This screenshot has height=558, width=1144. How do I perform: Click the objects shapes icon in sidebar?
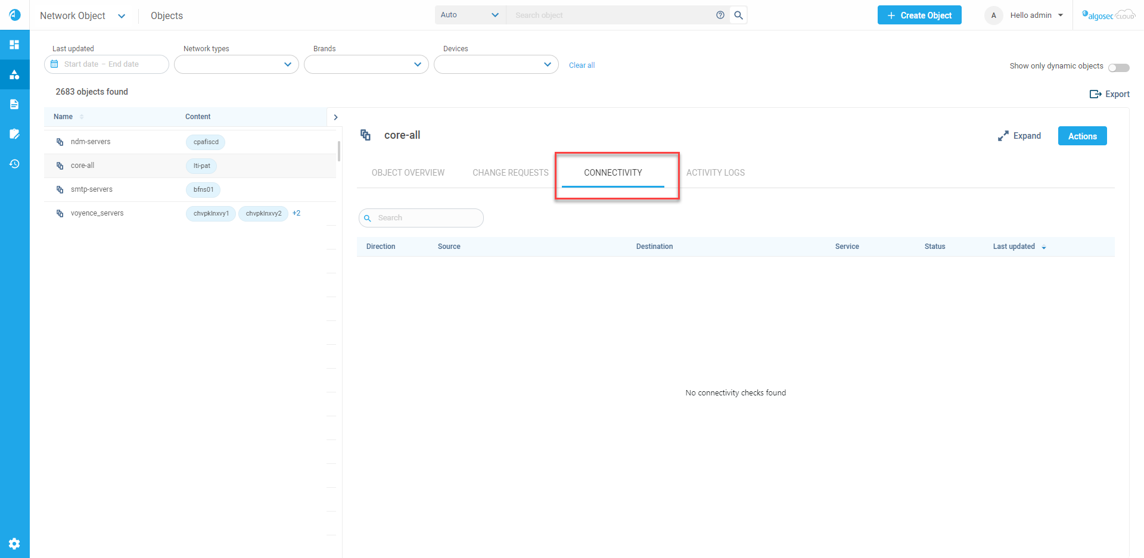(14, 74)
